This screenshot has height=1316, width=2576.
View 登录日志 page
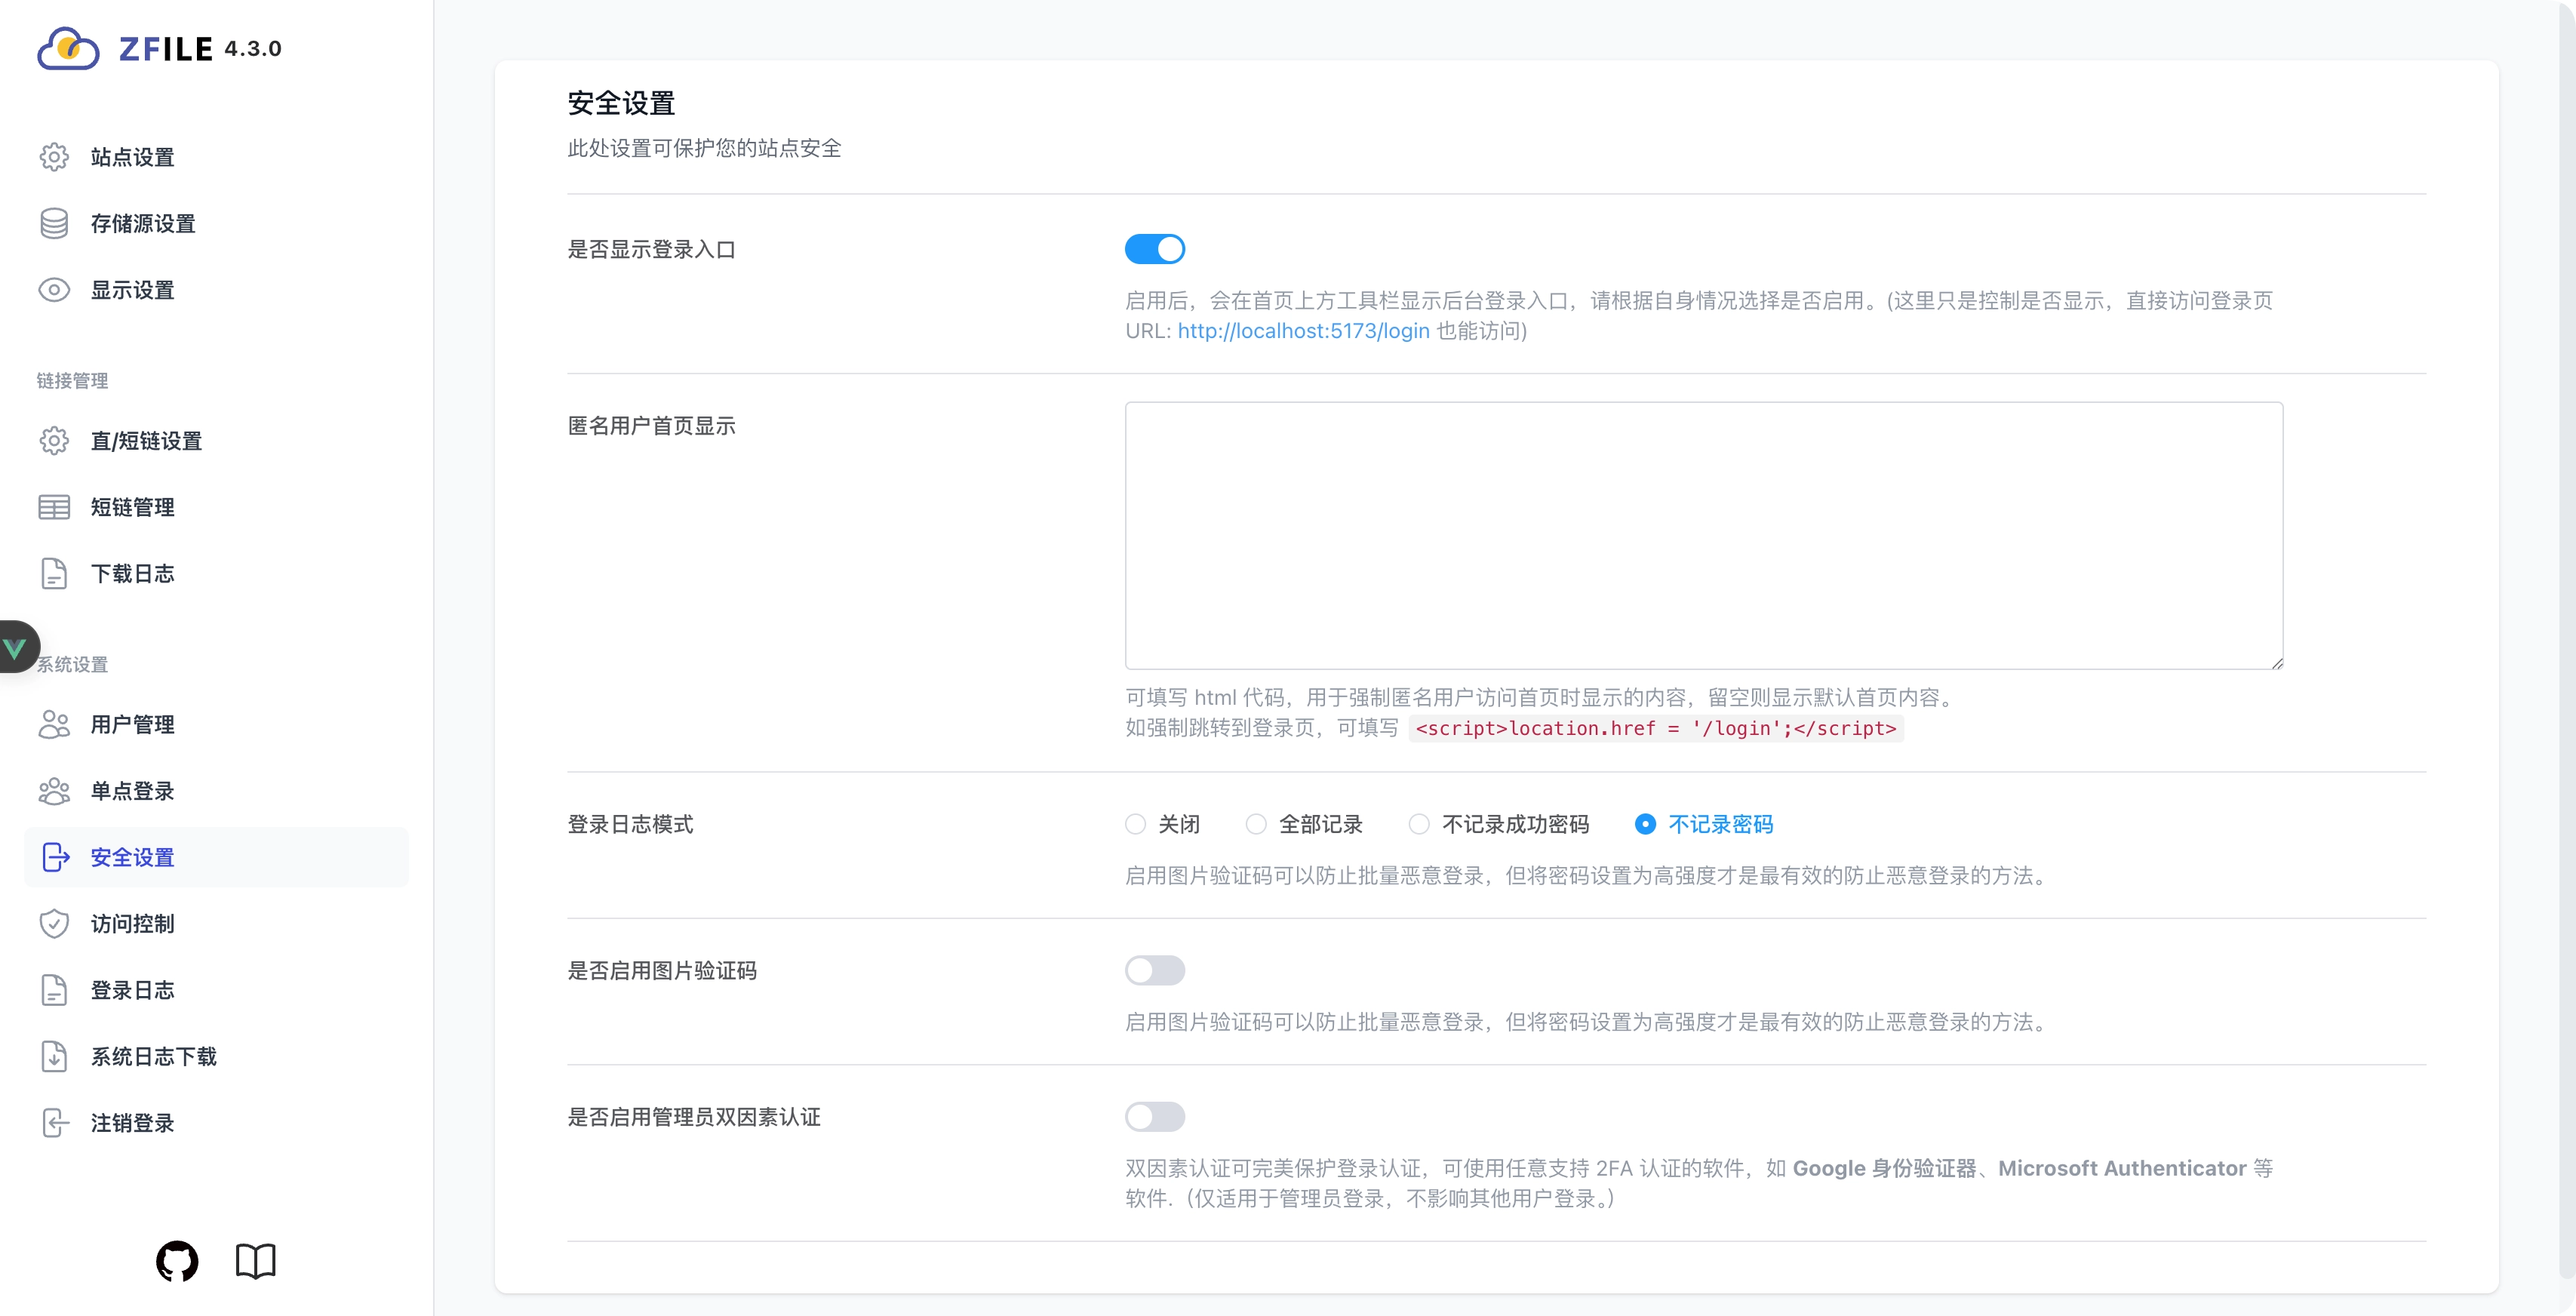[216, 990]
